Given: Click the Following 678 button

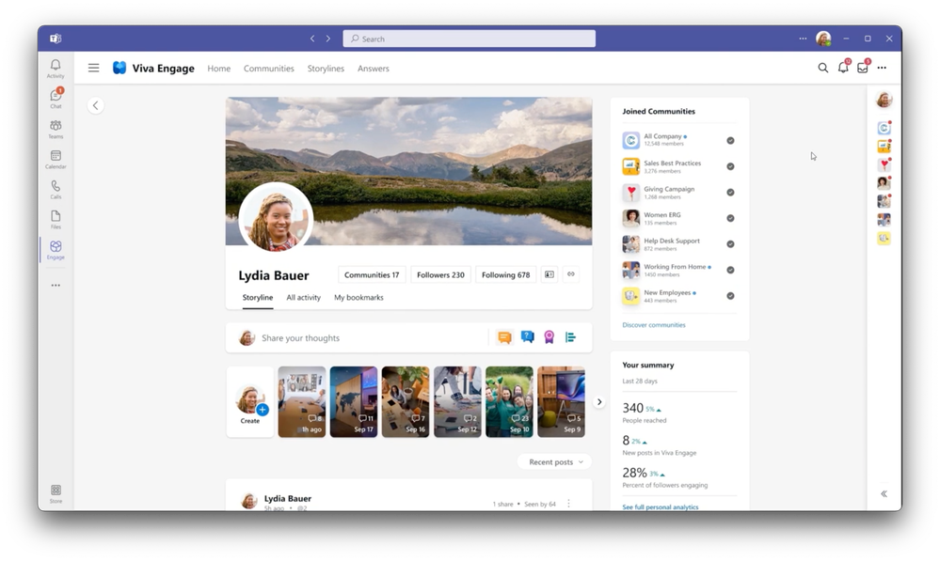Looking at the screenshot, I should (x=505, y=274).
